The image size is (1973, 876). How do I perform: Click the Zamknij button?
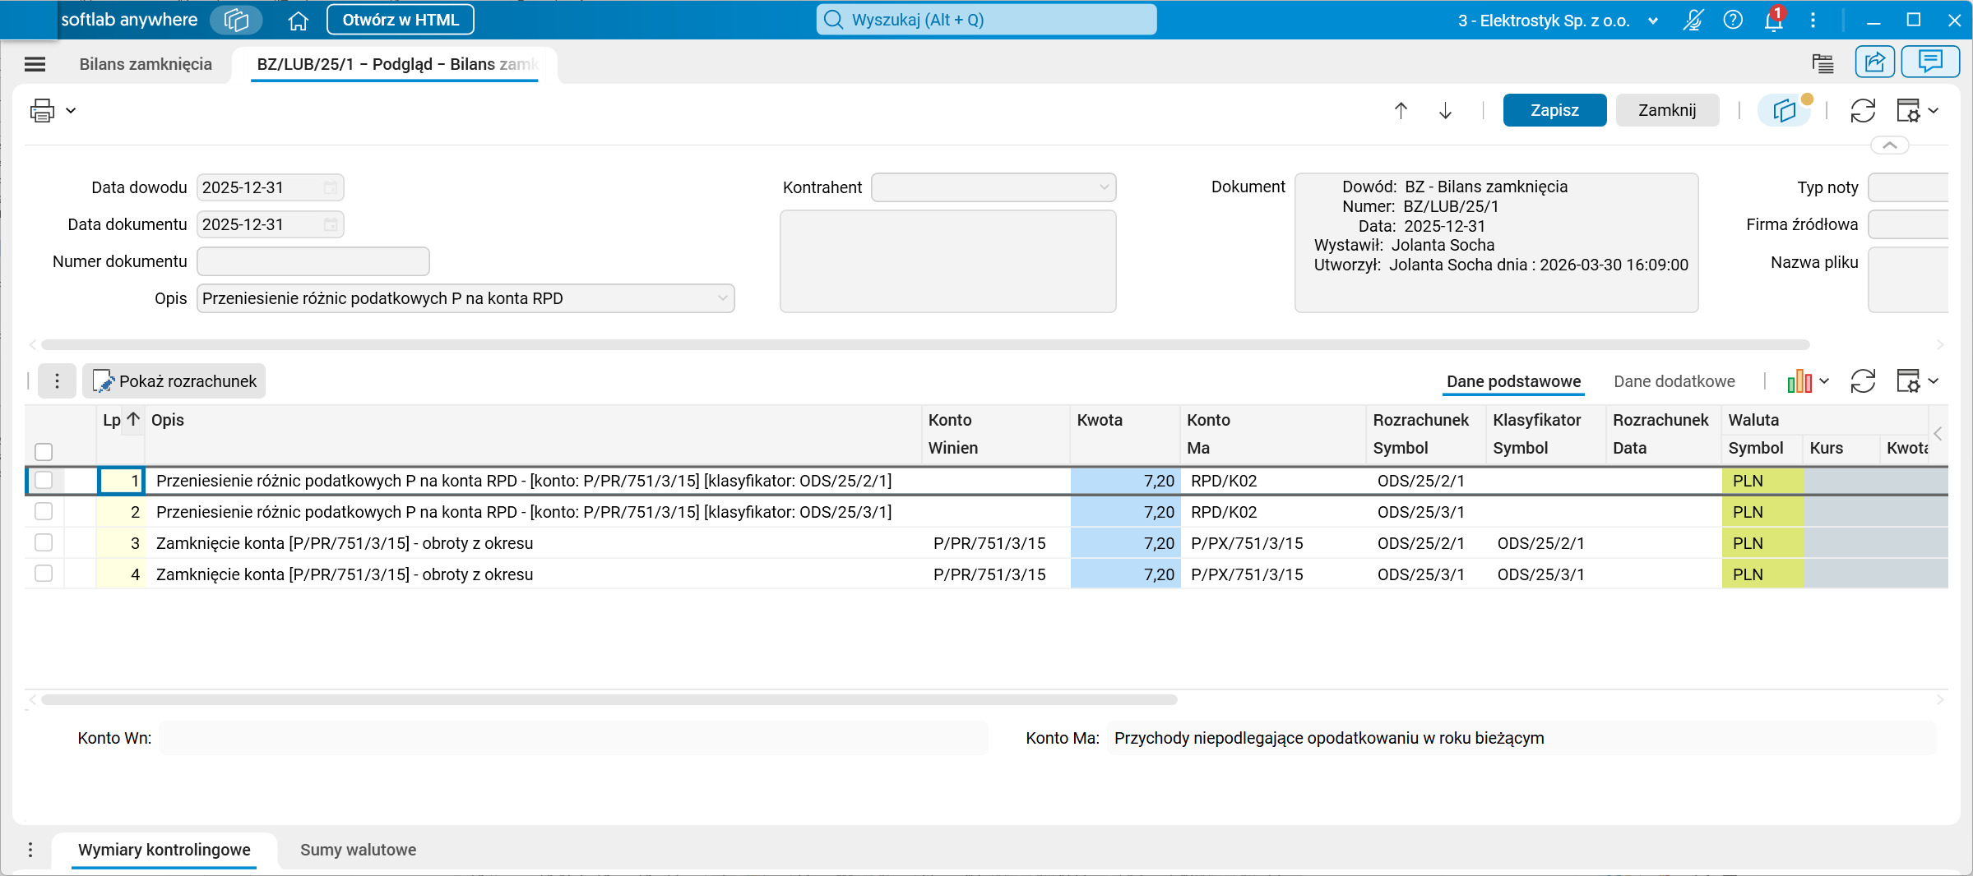1667,110
